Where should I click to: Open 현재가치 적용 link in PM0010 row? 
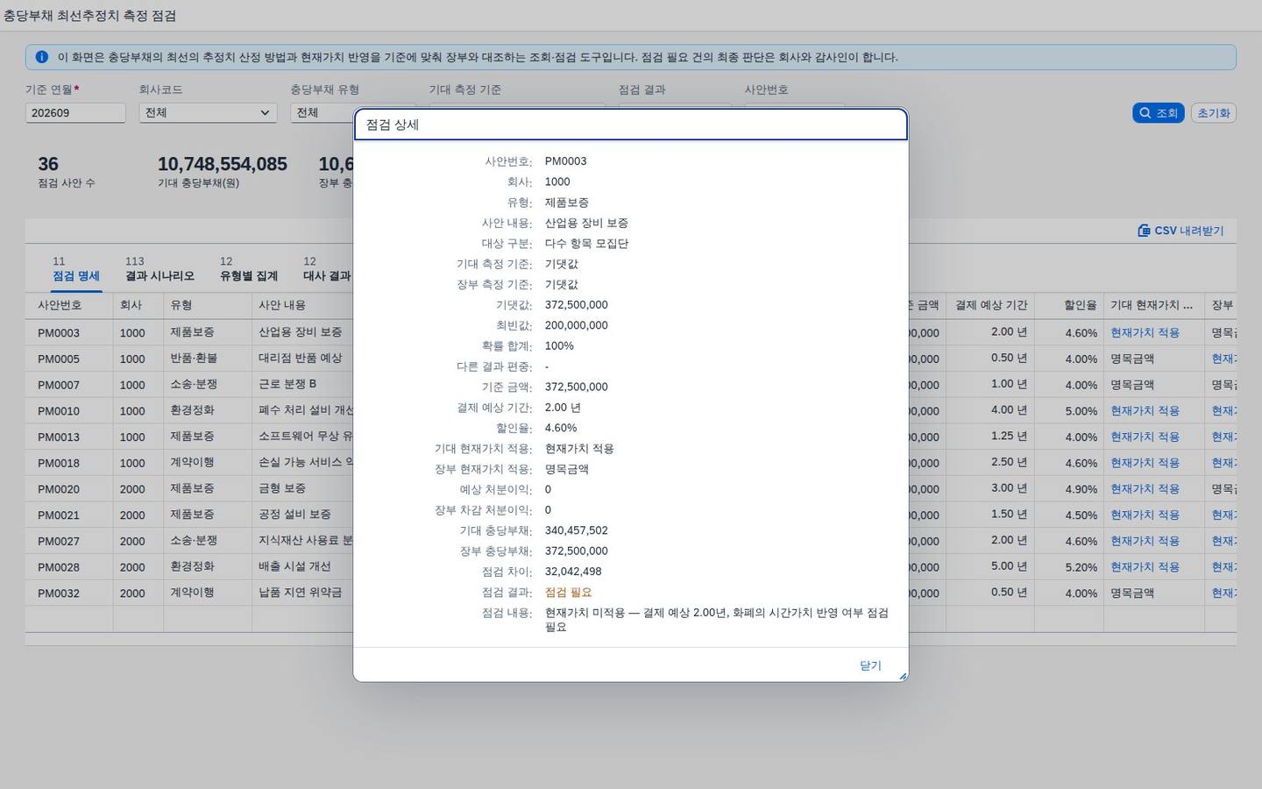pos(1145,411)
